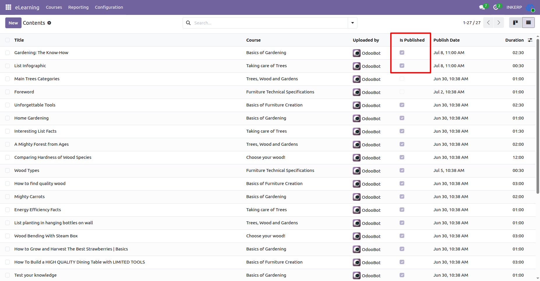Sort by the Course column header
Viewport: 540px width, 281px height.
253,40
